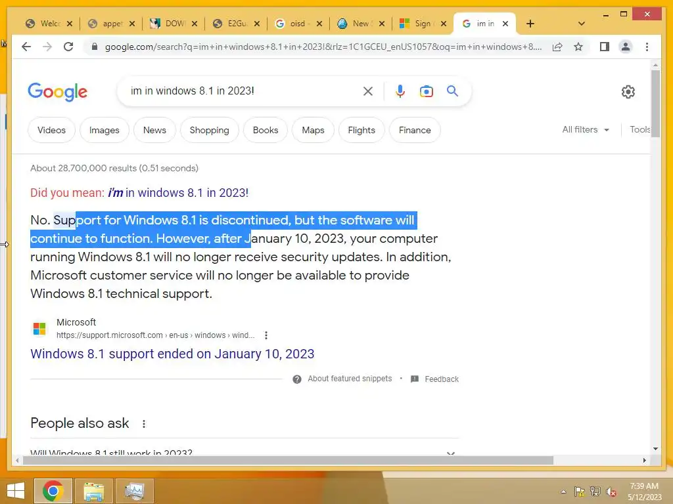The width and height of the screenshot is (673, 504).
Task: Click the horizontal scrollbar thumb
Action: [x=288, y=460]
